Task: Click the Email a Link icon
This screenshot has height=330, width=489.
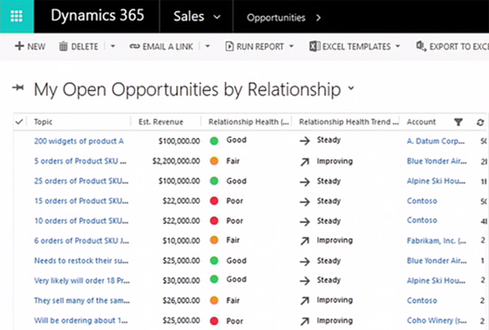Action: pyautogui.click(x=134, y=46)
